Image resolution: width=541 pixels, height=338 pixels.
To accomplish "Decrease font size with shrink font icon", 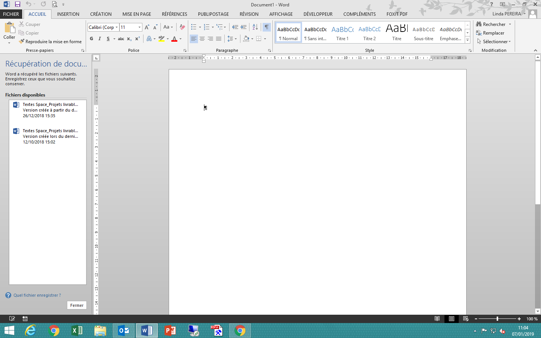I will 155,27.
